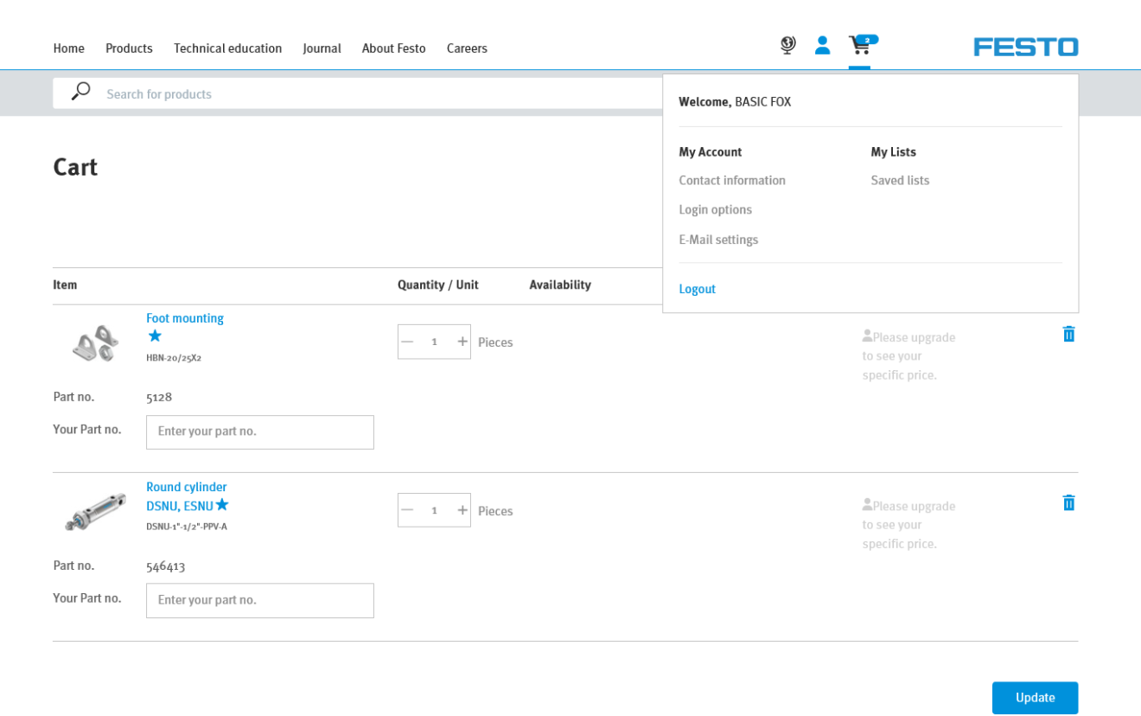1141x716 pixels.
Task: Open the language/region globe icon
Action: click(787, 45)
